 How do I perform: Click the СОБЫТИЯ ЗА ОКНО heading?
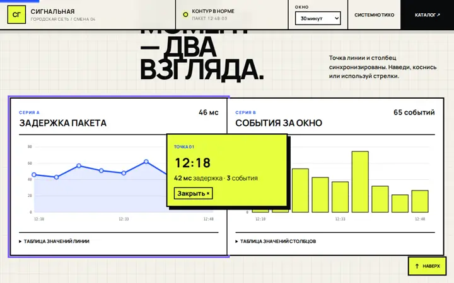tap(279, 123)
